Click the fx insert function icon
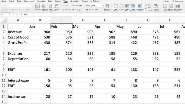This screenshot has width=185, height=104. [21, 14]
